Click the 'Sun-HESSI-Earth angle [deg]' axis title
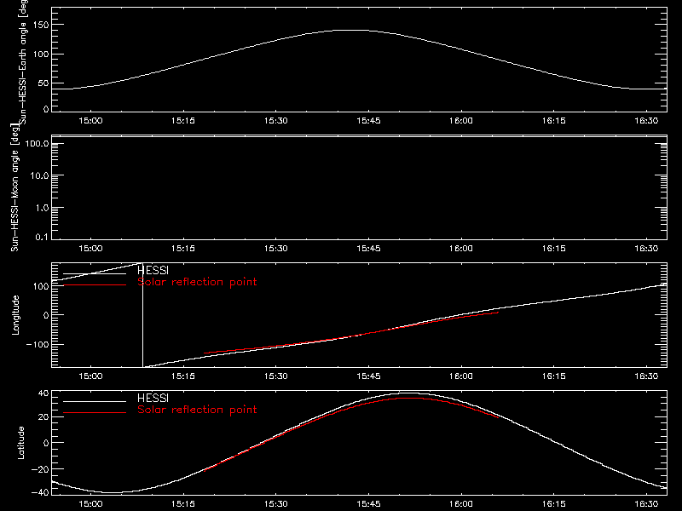Viewport: 682px width, 511px height. pos(23,61)
